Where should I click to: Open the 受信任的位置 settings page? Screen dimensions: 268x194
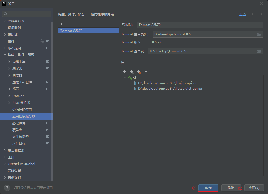pyautogui.click(x=22, y=109)
